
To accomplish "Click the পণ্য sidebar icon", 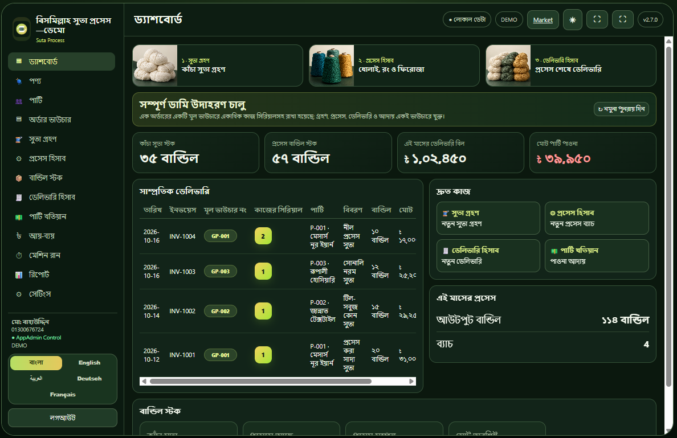I will [19, 81].
